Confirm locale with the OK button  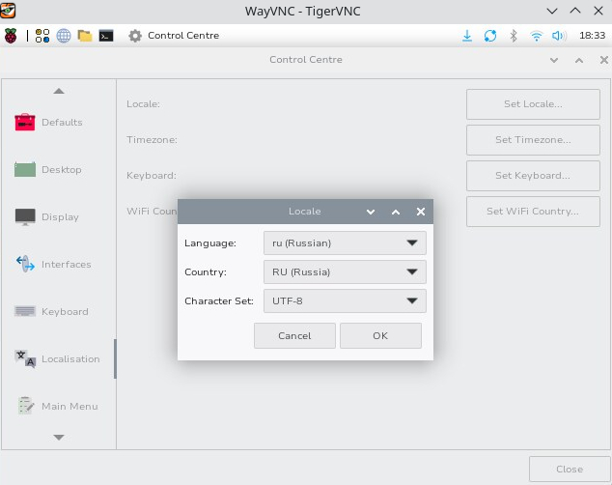380,336
